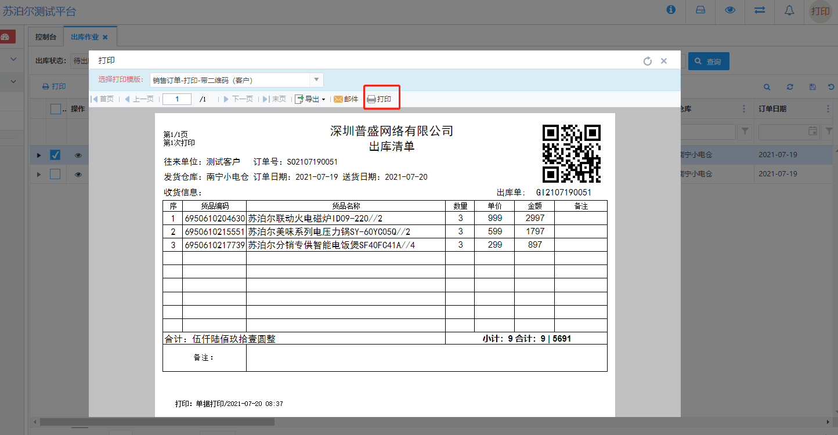This screenshot has height=435, width=838.
Task: Click the red dashboard icon in sidebar
Action: click(6, 37)
